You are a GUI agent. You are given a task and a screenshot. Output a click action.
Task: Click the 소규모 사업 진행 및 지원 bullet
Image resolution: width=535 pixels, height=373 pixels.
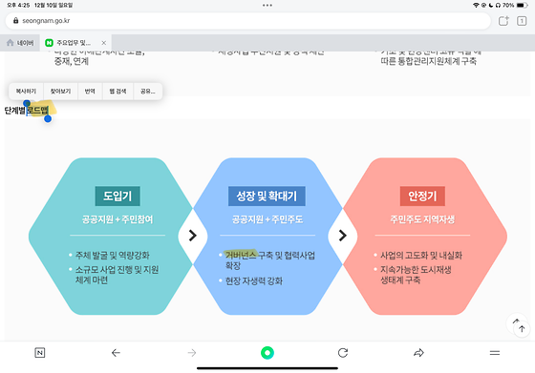117,275
